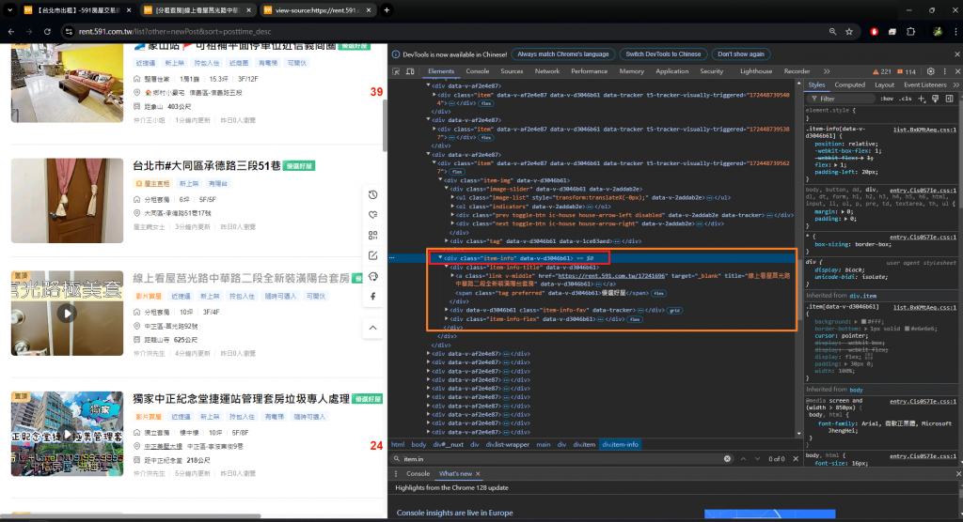Open the 台北市#大同區承德路三段51巷 listing thumbnail

pyautogui.click(x=67, y=201)
